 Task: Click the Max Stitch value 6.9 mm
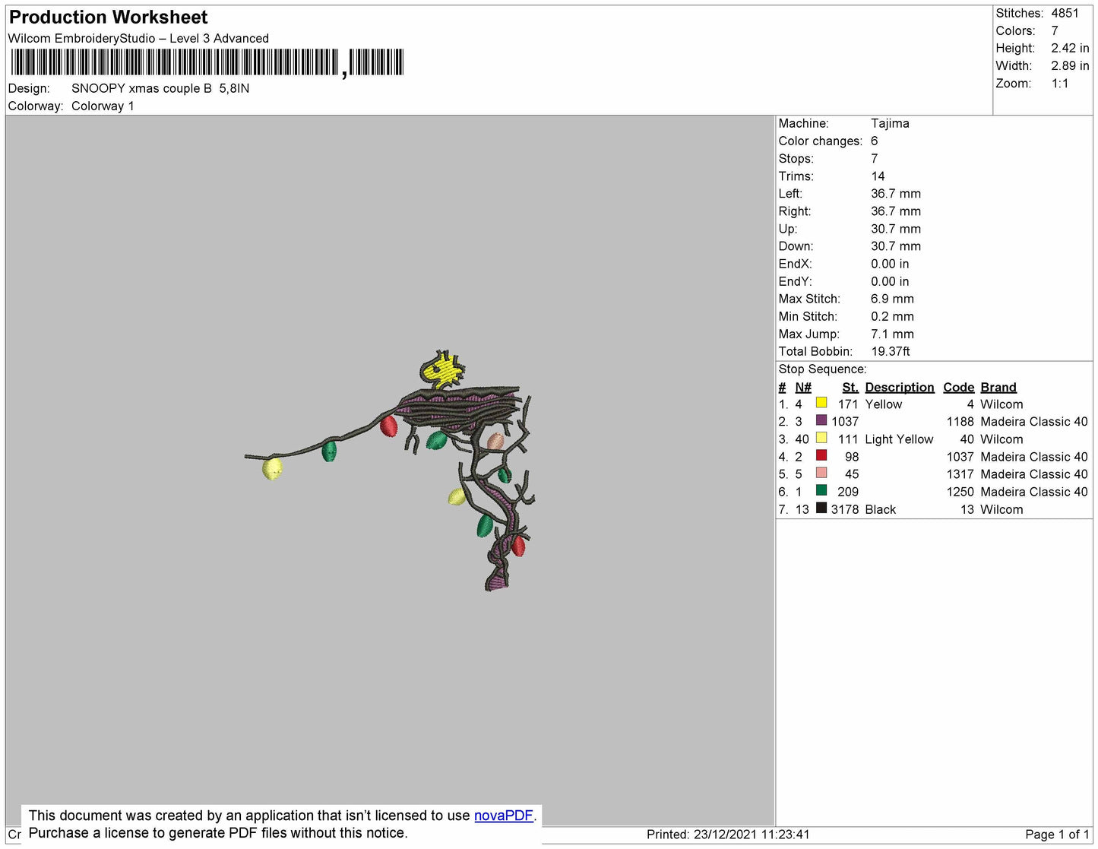892,299
